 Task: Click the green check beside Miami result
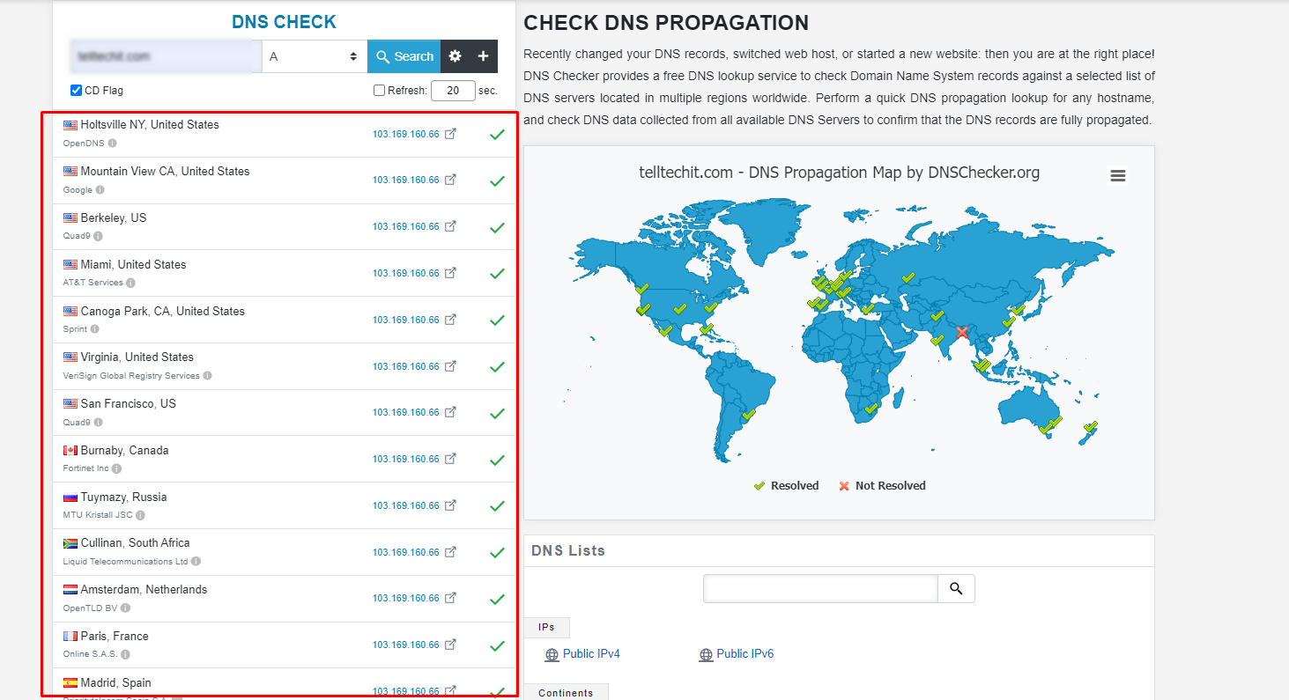tap(497, 273)
